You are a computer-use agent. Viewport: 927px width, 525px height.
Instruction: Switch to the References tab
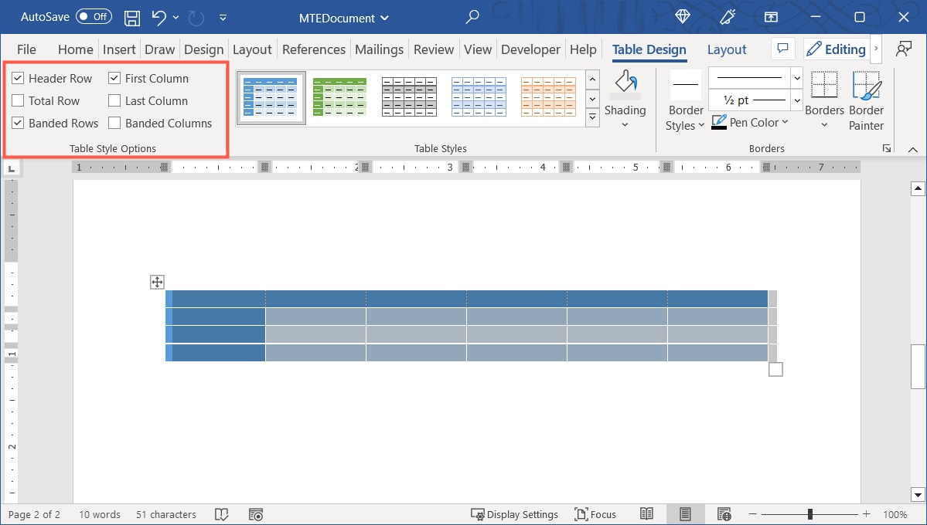click(313, 49)
